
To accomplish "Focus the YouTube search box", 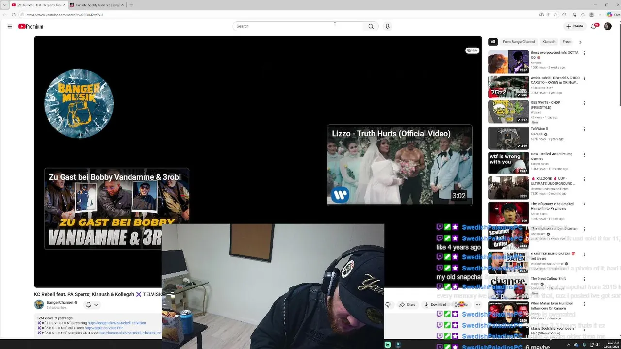I will 298,26.
